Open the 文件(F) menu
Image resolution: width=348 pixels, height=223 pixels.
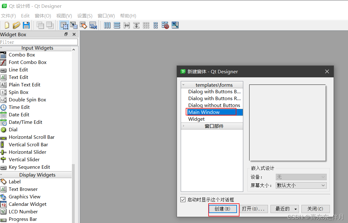tap(8, 16)
